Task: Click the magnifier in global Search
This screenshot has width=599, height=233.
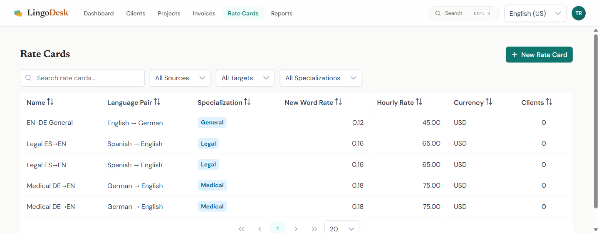Action: tap(438, 13)
